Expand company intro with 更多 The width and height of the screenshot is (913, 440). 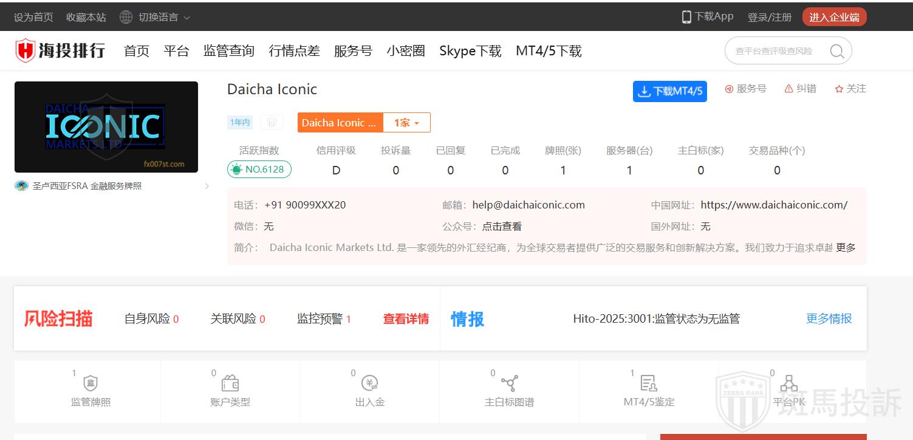846,247
